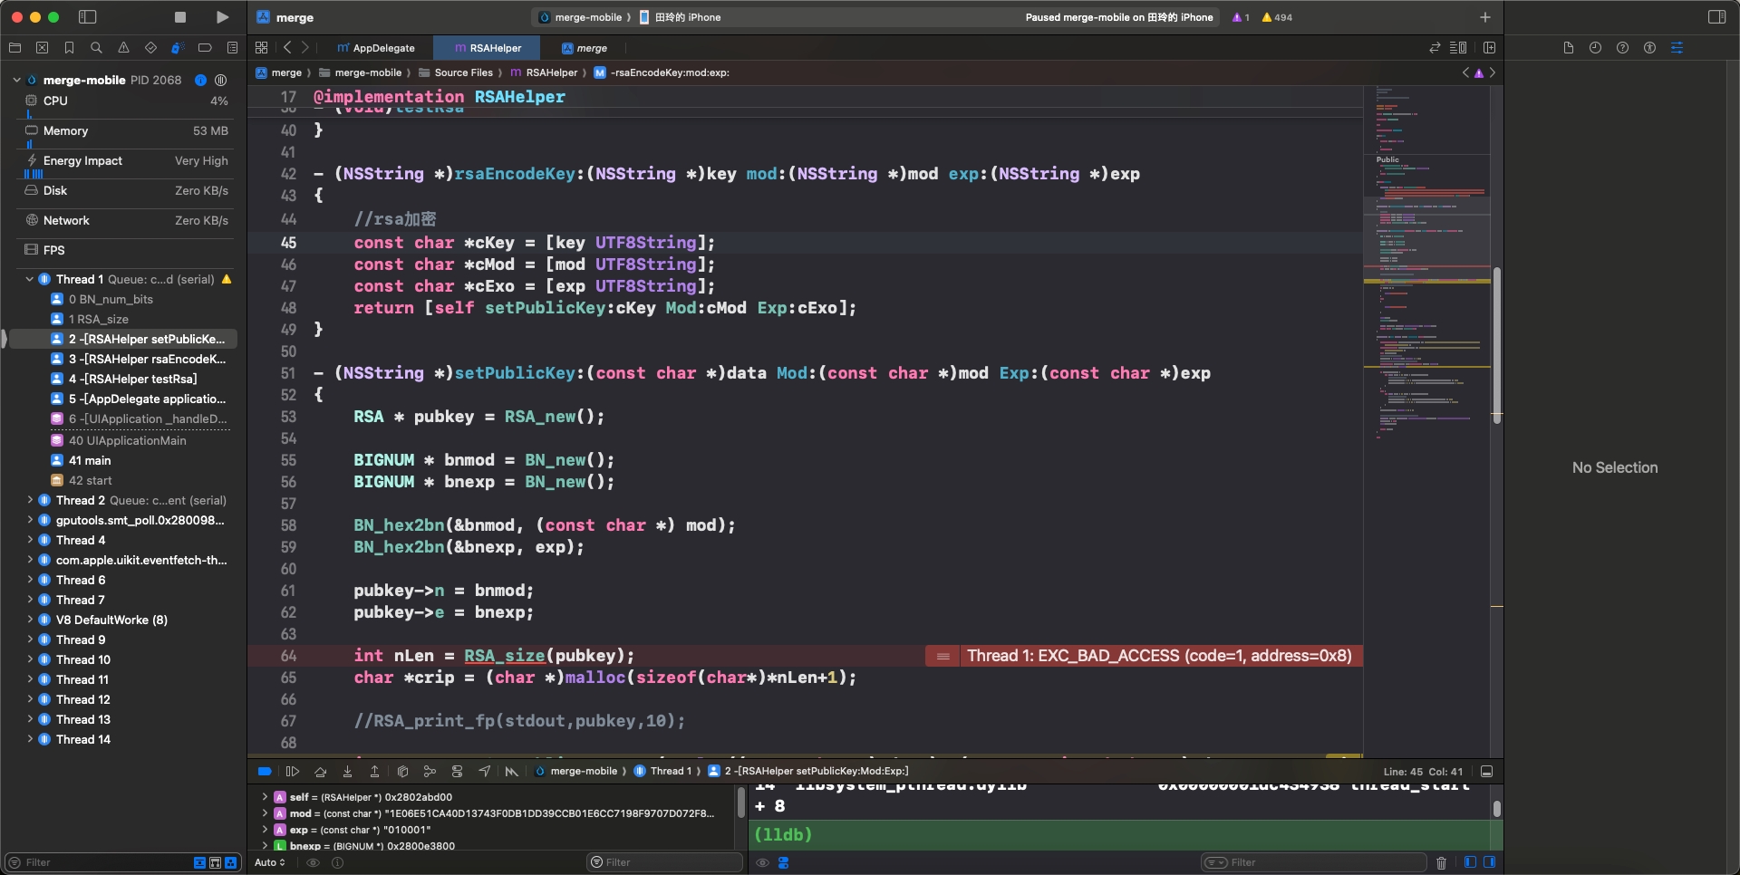This screenshot has height=875, width=1740.
Task: Click merge-mobile in the editor jump bar
Action: pyautogui.click(x=361, y=72)
